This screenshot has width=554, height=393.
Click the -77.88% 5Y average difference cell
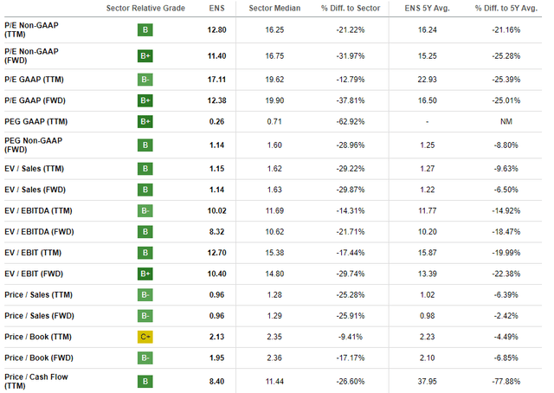click(x=506, y=382)
